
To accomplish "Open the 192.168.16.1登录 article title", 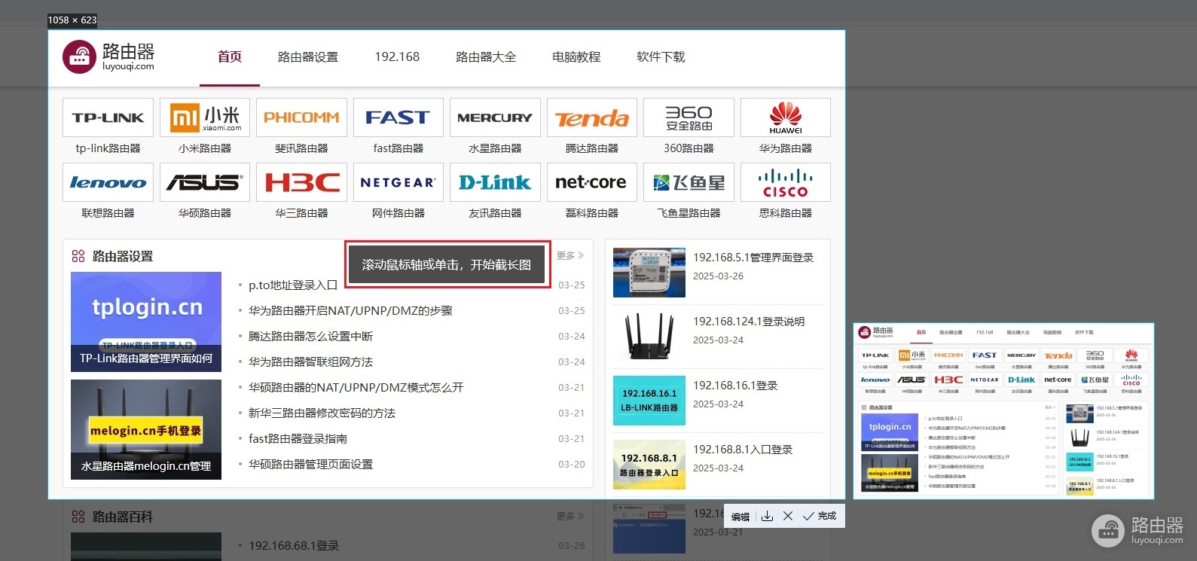I will pyautogui.click(x=735, y=386).
